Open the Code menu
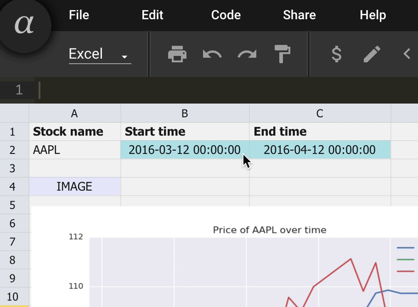Viewport: 418px width, 307px height. click(x=226, y=15)
